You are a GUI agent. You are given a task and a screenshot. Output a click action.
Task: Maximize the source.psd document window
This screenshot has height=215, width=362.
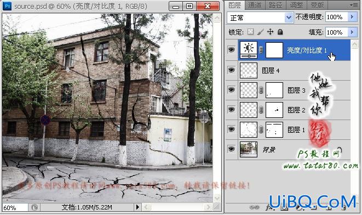pyautogui.click(x=189, y=6)
